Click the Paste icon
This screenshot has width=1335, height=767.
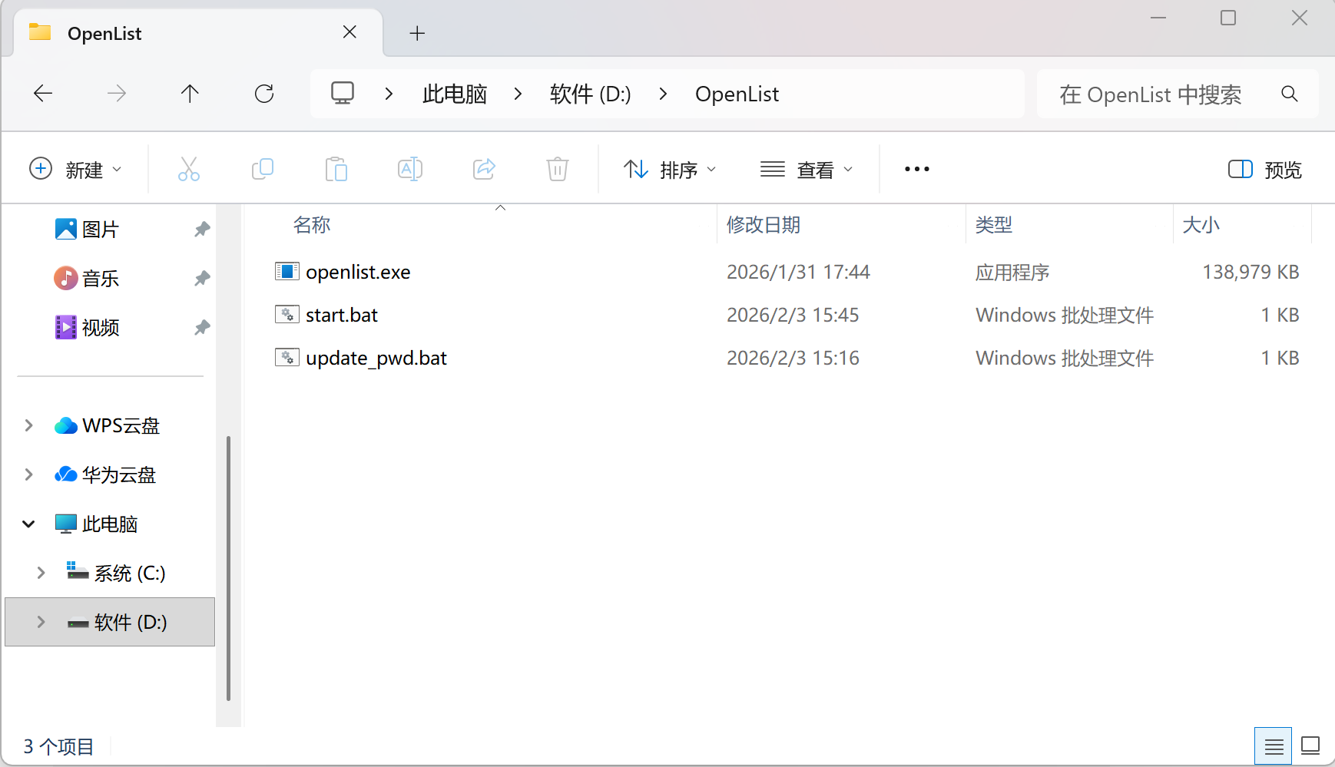pyautogui.click(x=336, y=169)
